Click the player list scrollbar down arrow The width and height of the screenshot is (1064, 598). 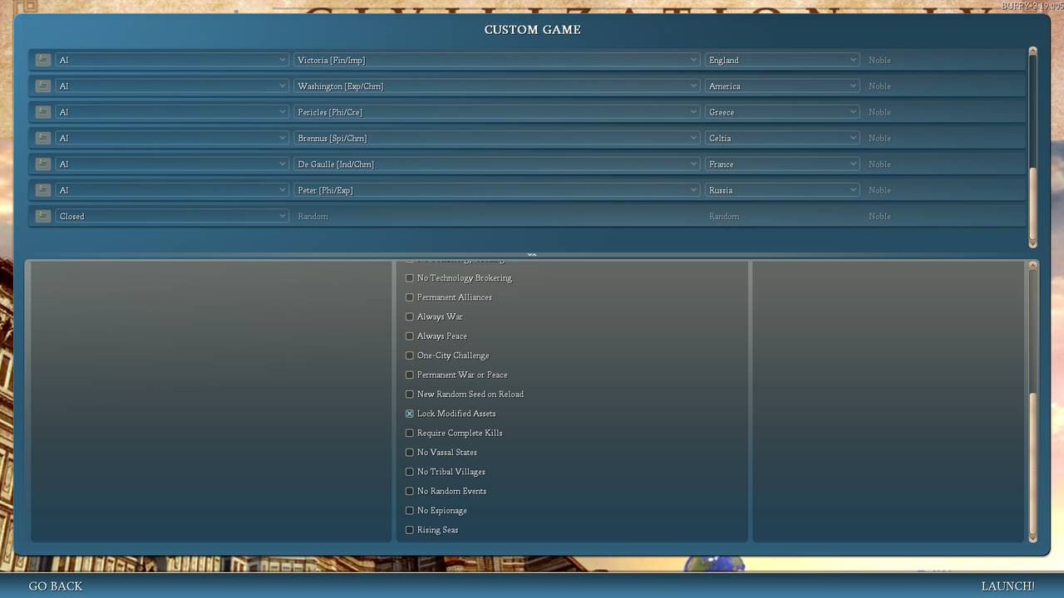[x=1033, y=243]
